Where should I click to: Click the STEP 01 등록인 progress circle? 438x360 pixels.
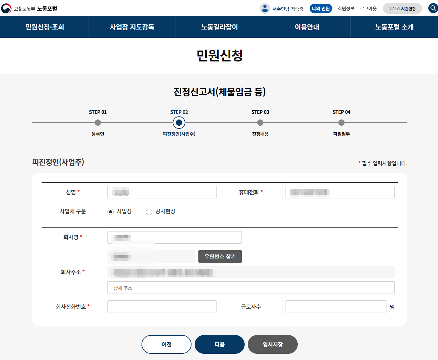pyautogui.click(x=98, y=123)
